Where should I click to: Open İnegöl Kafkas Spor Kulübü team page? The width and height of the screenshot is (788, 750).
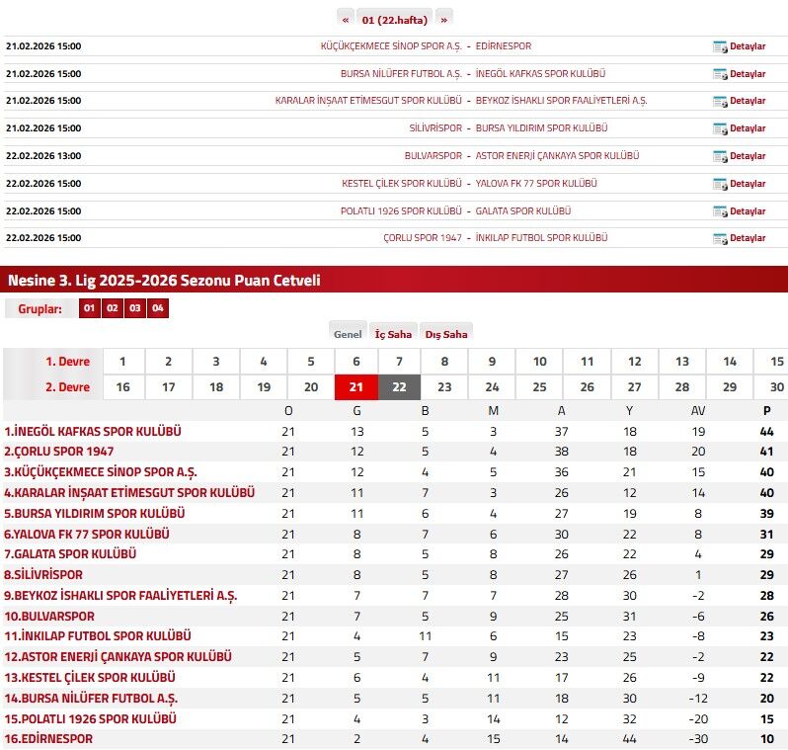pyautogui.click(x=93, y=431)
